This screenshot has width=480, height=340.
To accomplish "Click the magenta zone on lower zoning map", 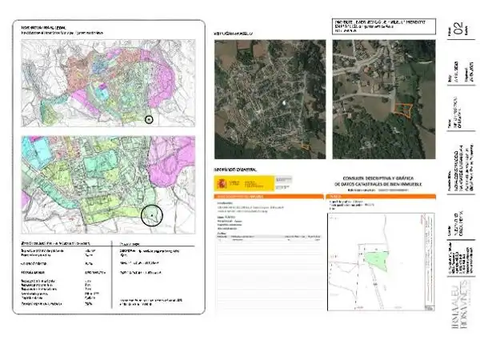I will (x=171, y=161).
